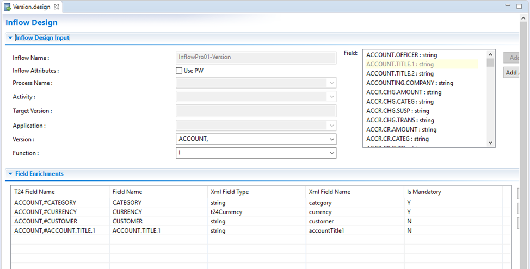Close the Version.design editor tab
Screen dimensions: 530x269
tap(57, 7)
